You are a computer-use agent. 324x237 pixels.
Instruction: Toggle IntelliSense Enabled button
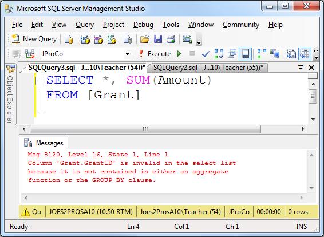(x=245, y=54)
